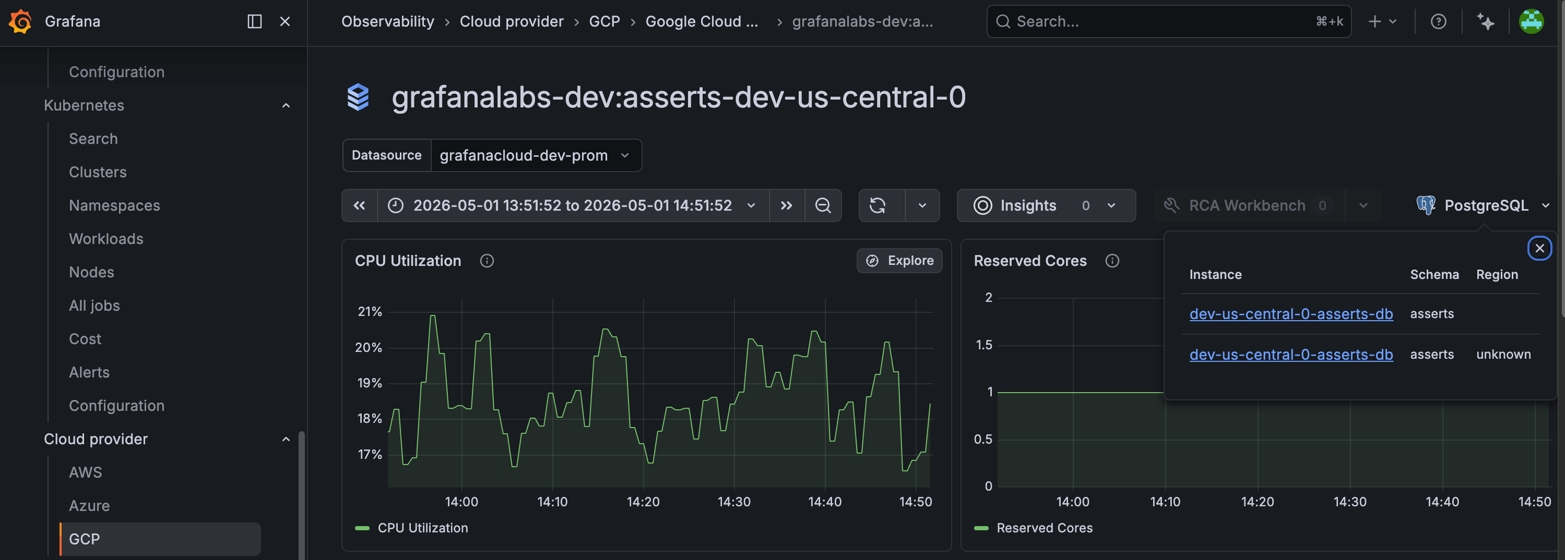Click the Grafana logo icon

click(20, 21)
